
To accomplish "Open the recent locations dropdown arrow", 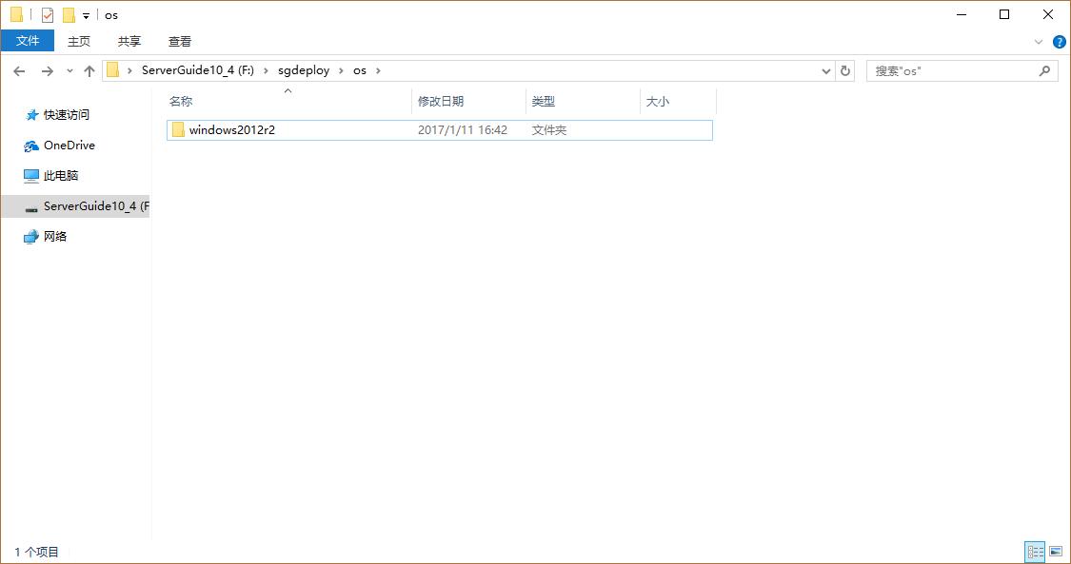I will [x=69, y=69].
